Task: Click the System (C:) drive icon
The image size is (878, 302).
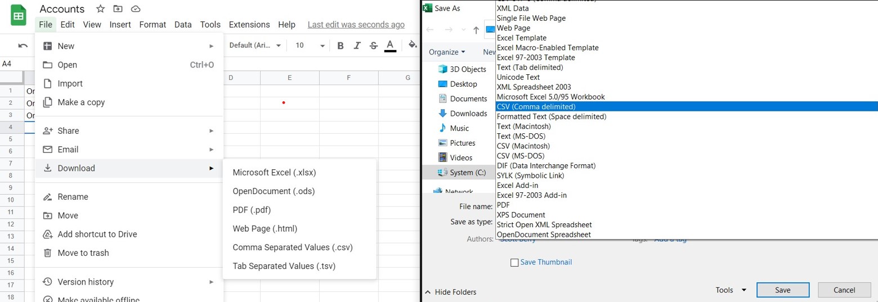Action: point(442,173)
